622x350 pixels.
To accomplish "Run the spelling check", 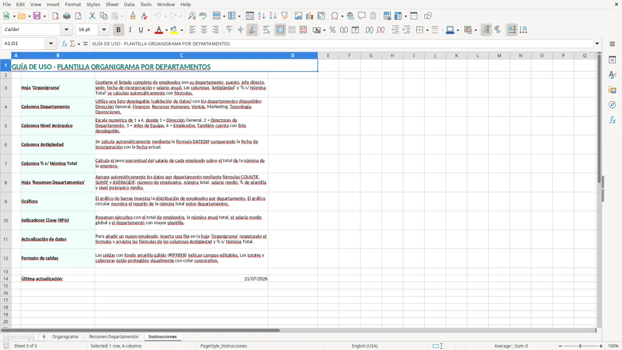I will point(203,16).
